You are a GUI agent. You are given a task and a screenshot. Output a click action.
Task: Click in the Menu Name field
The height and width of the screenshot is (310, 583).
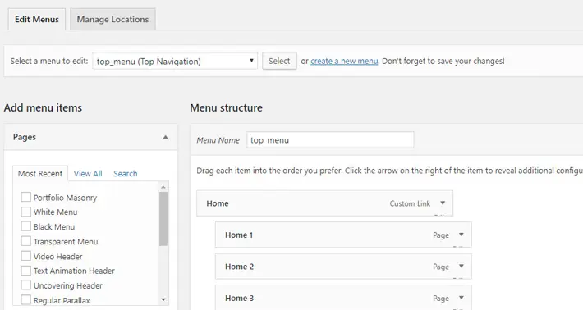point(330,140)
